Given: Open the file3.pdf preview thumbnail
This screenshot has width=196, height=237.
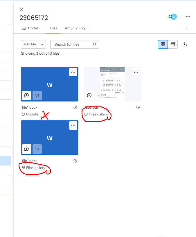Looking at the screenshot, I should tap(112, 84).
